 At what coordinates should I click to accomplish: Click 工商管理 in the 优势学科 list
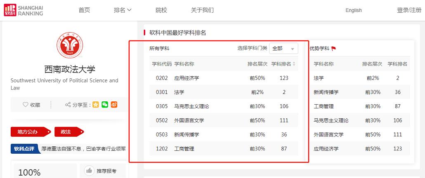point(323,106)
